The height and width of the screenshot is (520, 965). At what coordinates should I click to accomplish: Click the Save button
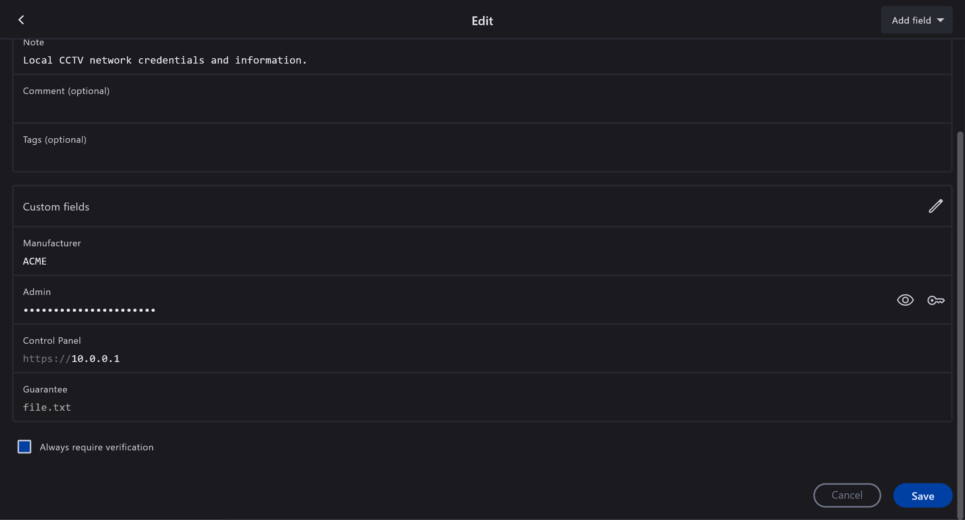(922, 496)
